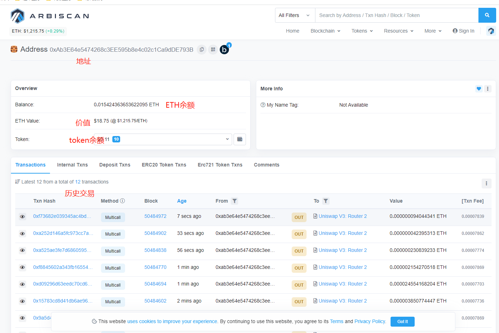
Task: Filter transactions by From address
Action: 234,201
